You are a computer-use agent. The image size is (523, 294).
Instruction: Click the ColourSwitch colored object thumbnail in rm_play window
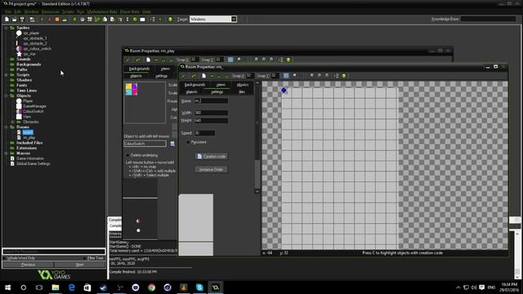131,89
